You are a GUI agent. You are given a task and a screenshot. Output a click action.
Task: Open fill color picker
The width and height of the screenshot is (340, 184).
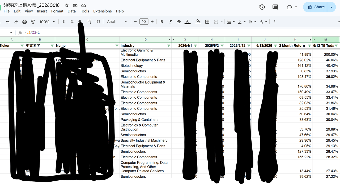(198, 22)
